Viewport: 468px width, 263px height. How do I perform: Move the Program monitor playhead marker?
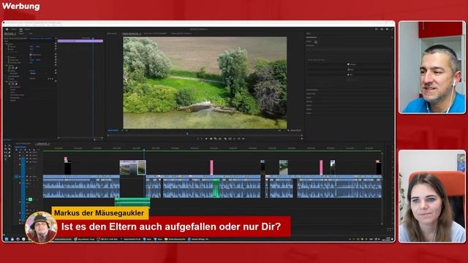(187, 134)
